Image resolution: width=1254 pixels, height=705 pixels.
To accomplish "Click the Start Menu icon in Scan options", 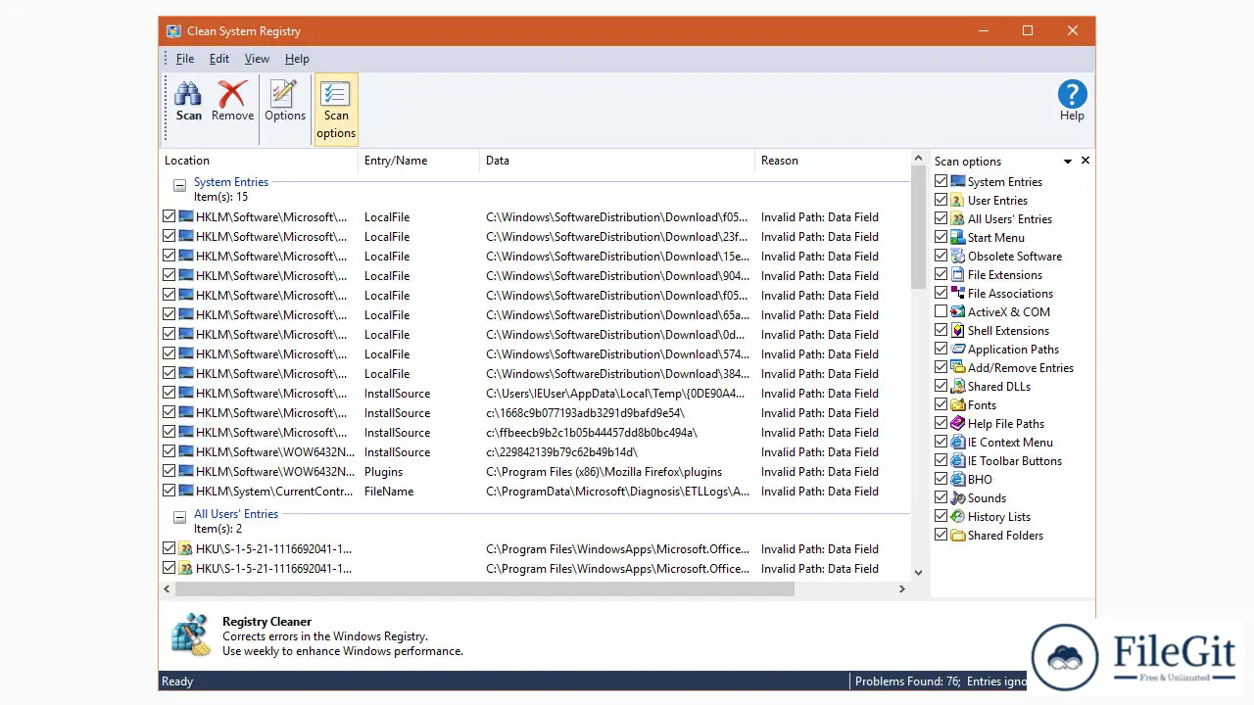I will coord(958,237).
